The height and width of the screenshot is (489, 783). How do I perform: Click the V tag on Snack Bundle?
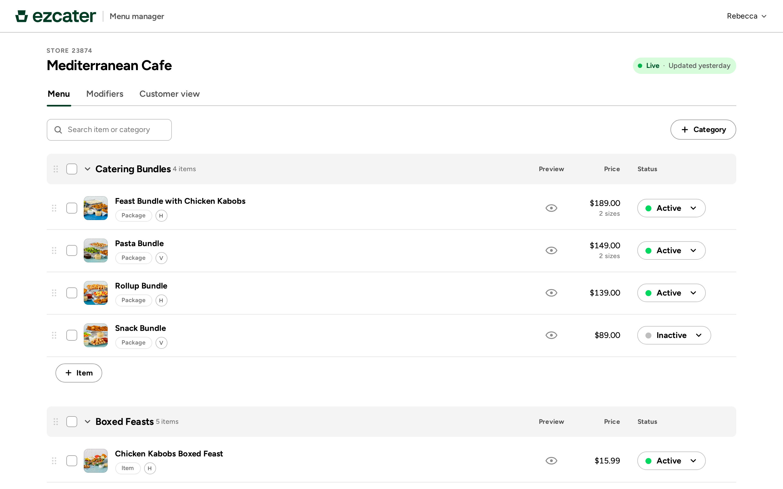point(161,343)
